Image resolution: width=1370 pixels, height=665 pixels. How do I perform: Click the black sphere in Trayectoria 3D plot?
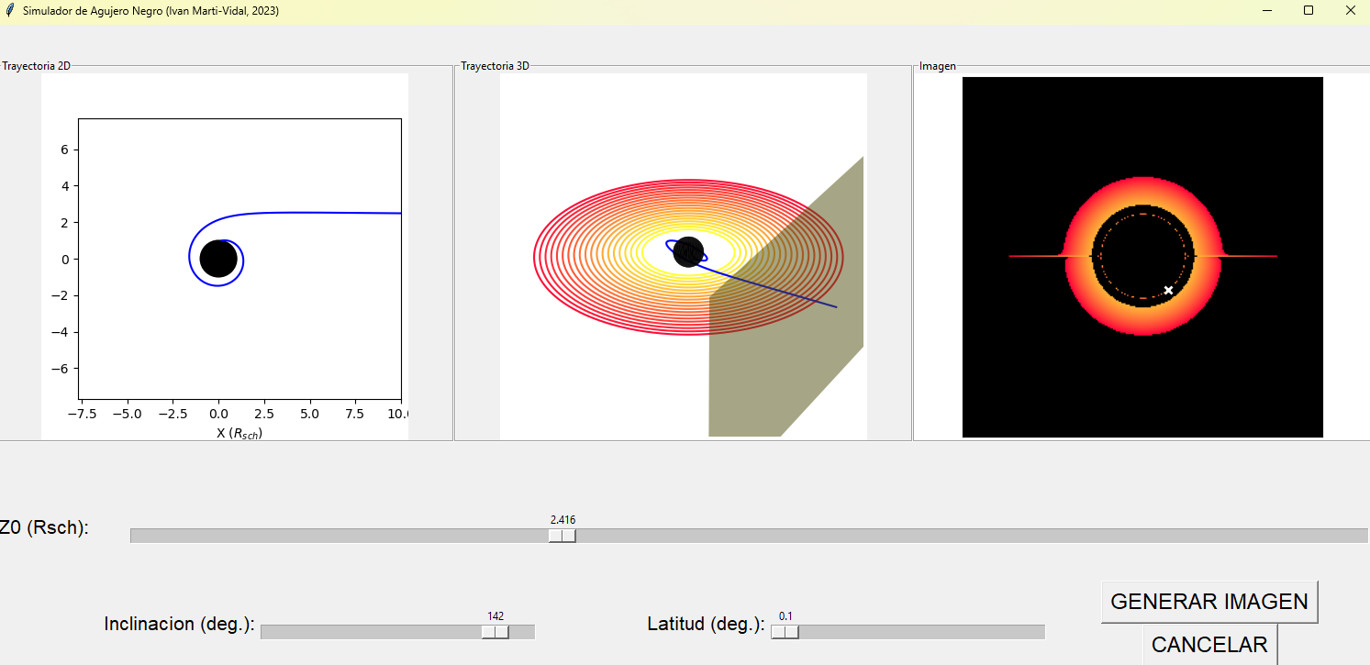pyautogui.click(x=688, y=252)
